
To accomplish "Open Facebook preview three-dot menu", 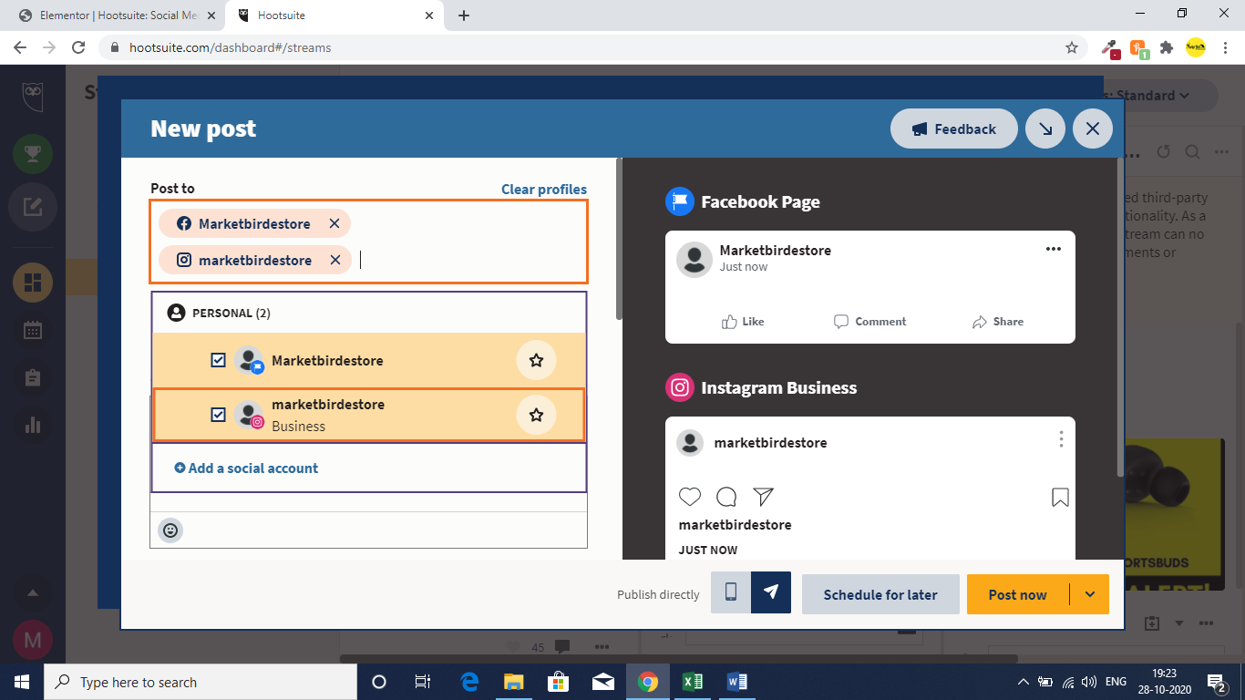I will coord(1054,250).
